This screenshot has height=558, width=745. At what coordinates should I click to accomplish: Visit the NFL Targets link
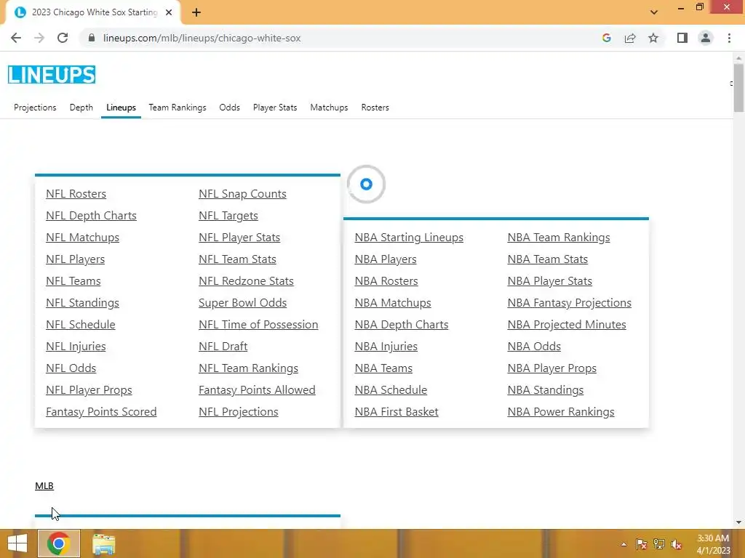pos(228,215)
